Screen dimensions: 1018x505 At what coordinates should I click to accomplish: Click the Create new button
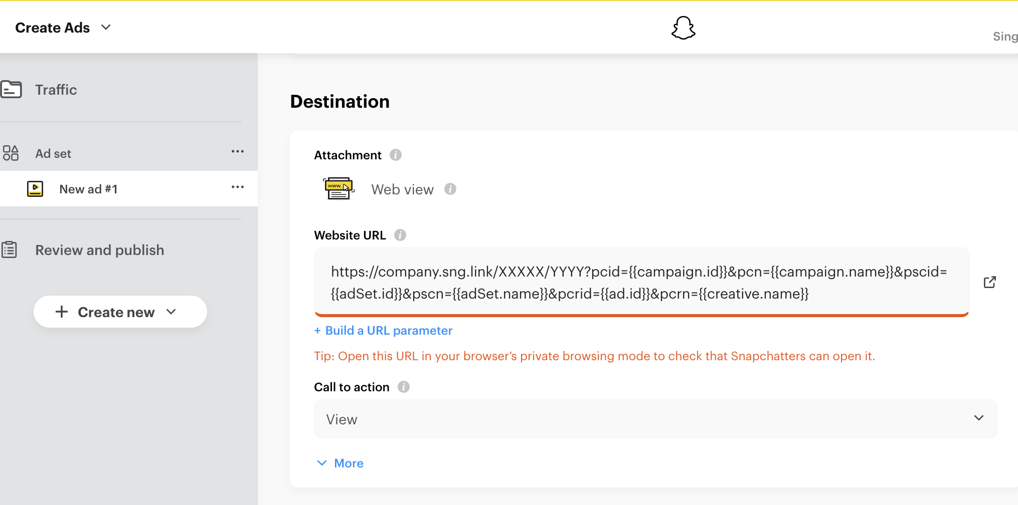120,312
